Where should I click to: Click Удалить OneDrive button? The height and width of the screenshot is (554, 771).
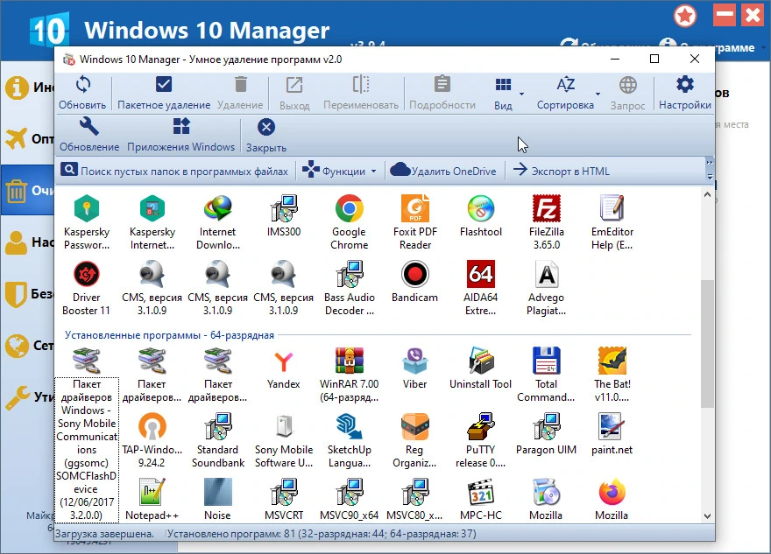pos(443,171)
